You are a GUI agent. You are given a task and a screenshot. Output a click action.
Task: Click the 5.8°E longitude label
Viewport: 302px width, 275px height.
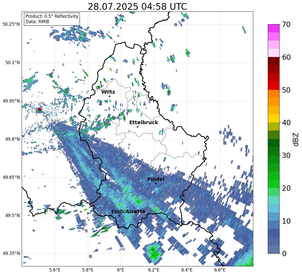(x=88, y=270)
